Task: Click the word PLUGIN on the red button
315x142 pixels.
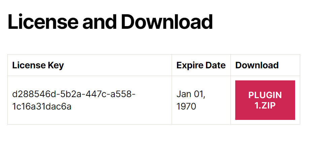Action: click(x=265, y=95)
